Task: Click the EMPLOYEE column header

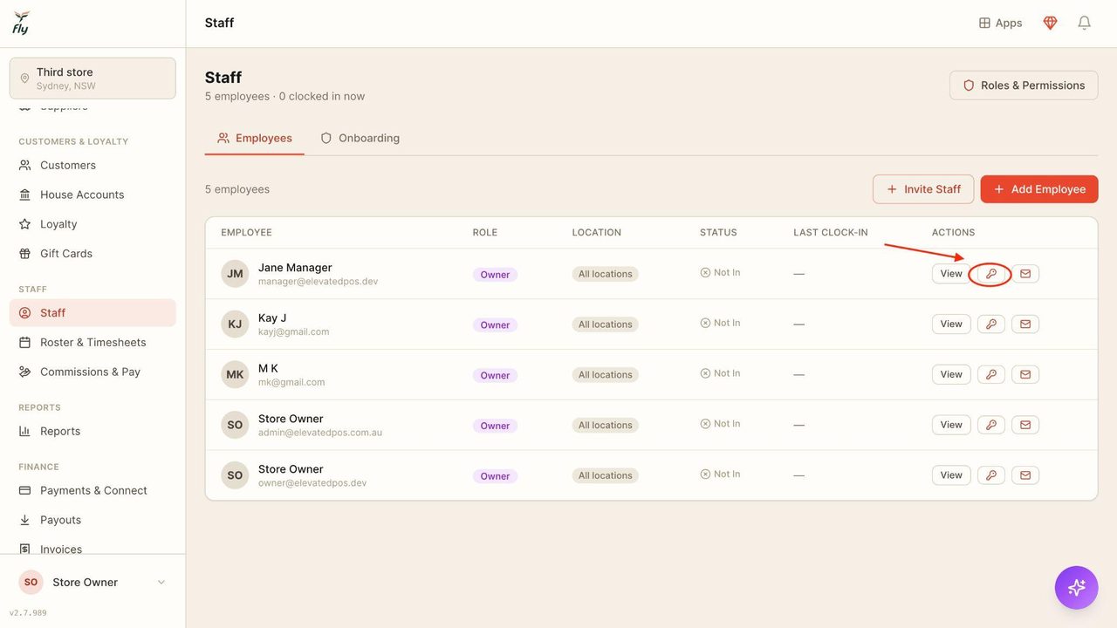Action: (246, 233)
